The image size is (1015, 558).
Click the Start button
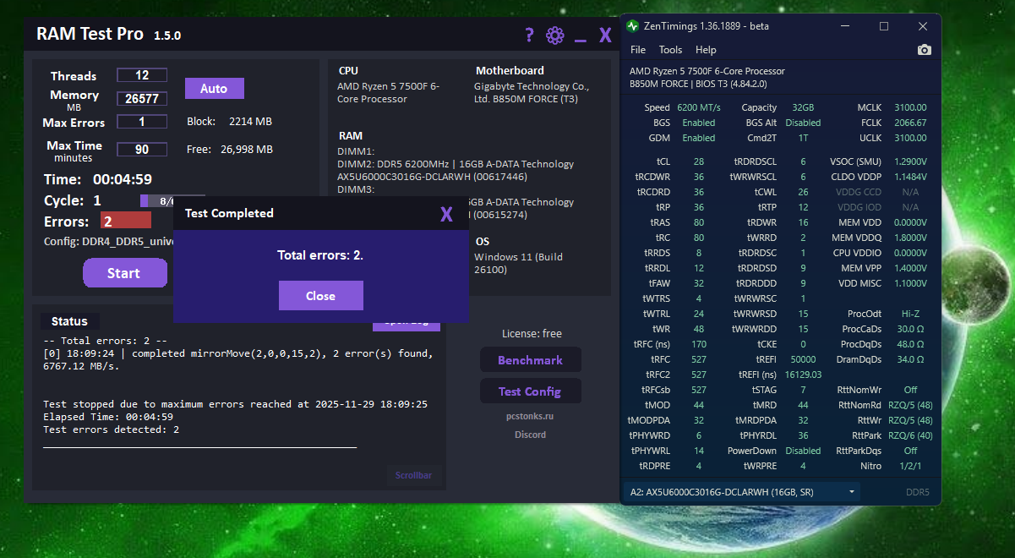coord(124,273)
